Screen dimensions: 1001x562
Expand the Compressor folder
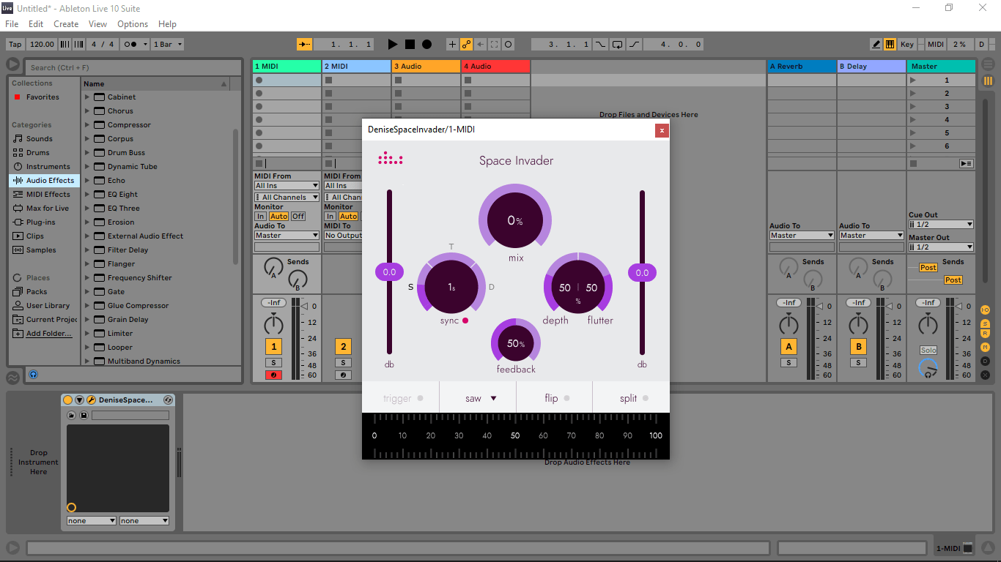87,125
